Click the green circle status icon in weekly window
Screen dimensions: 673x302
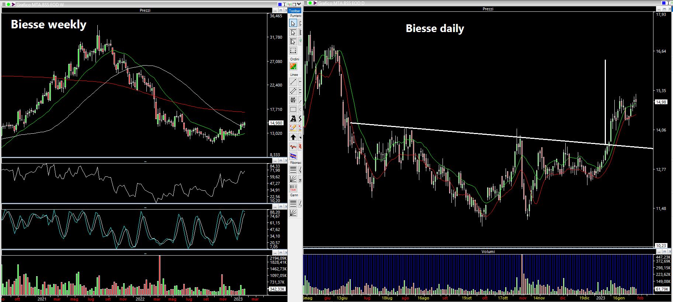[x=8, y=4]
